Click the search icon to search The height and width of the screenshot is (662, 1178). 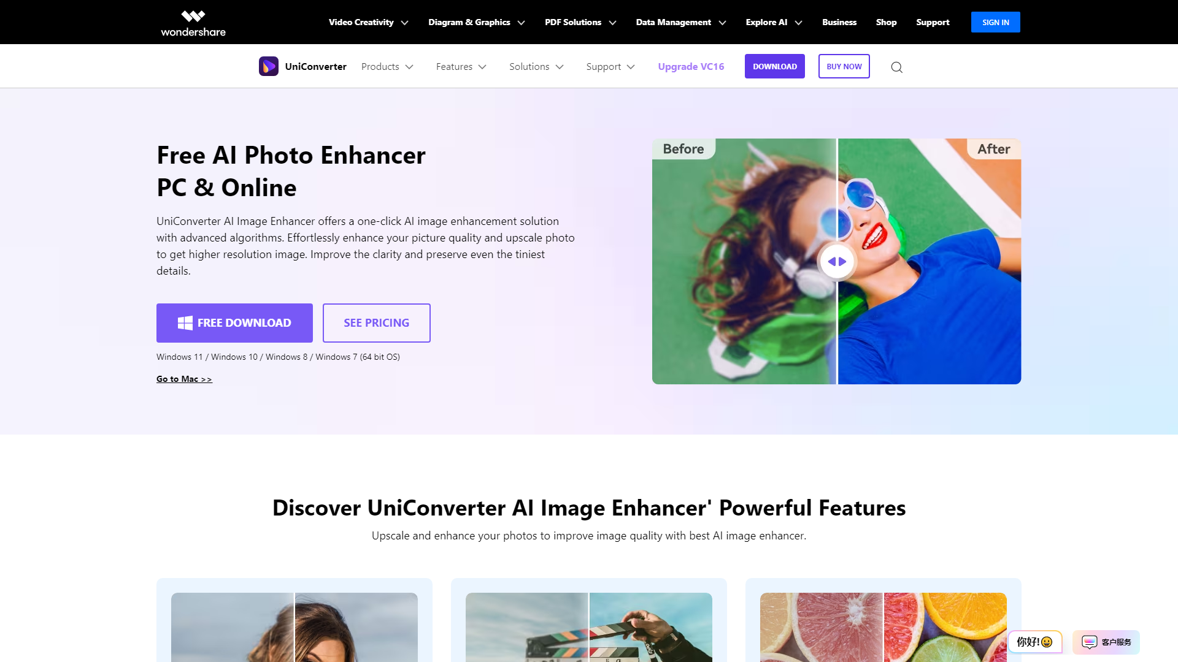896,66
